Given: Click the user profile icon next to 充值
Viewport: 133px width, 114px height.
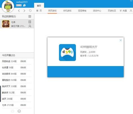Looking at the screenshot, I should (131, 11).
